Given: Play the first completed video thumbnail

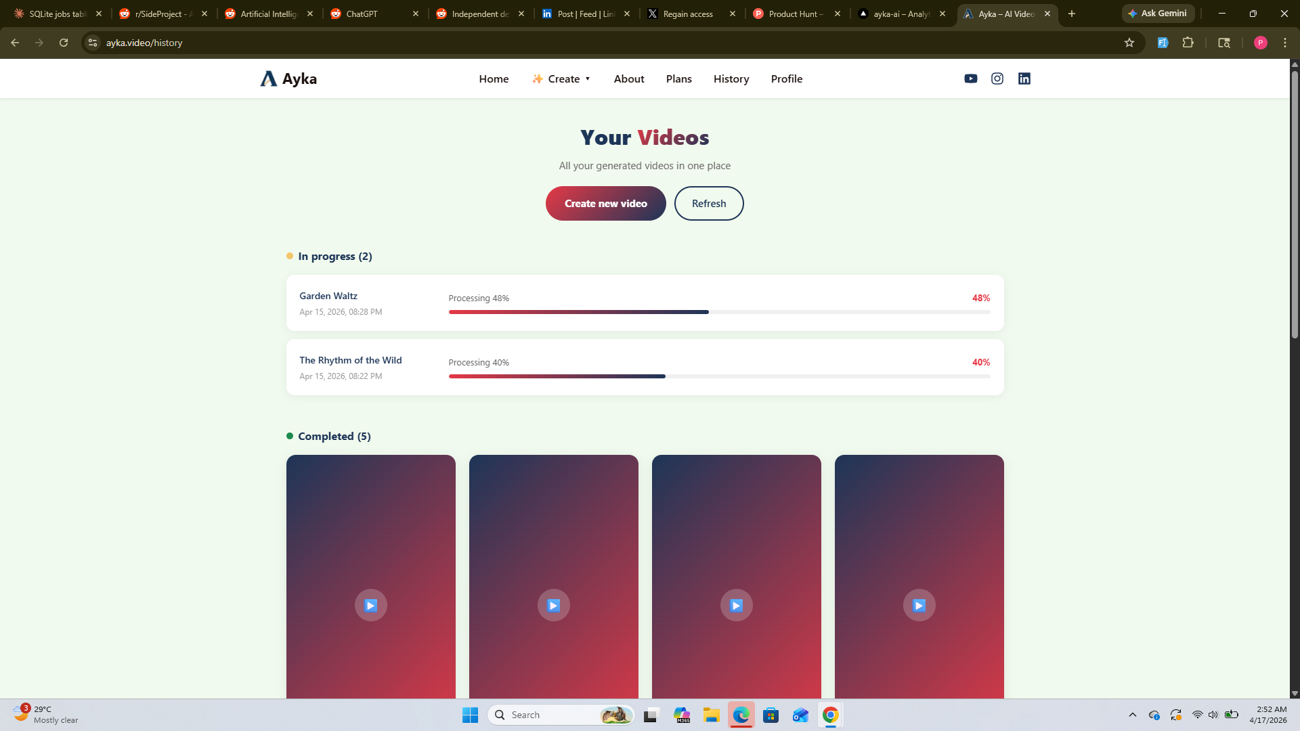Looking at the screenshot, I should click(370, 605).
